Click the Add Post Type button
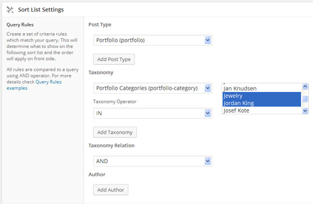 coord(114,59)
